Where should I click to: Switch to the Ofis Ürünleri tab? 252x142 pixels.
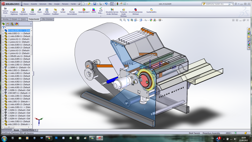[x=47, y=19]
